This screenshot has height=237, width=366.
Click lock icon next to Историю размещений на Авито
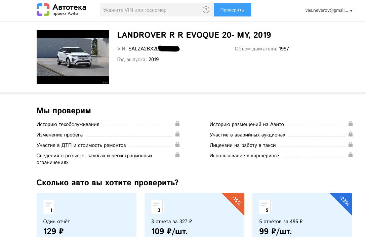(350, 124)
